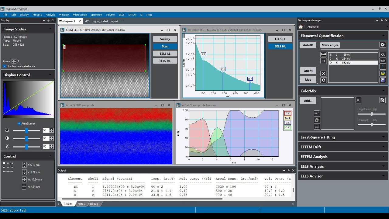Toggle Ge L legend entry in linescan

tap(287, 118)
